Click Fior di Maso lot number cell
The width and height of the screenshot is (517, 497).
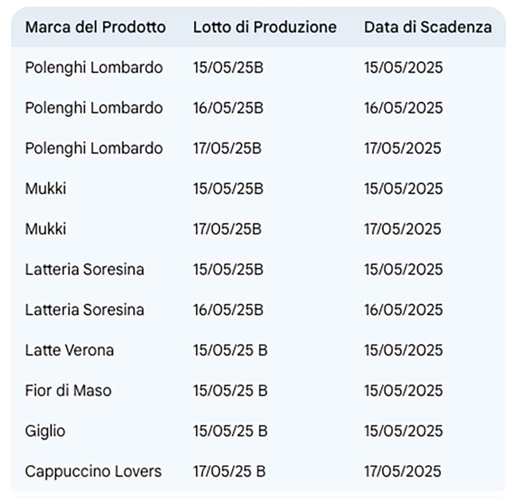(x=230, y=390)
